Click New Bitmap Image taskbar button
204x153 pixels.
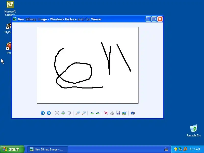(47, 149)
